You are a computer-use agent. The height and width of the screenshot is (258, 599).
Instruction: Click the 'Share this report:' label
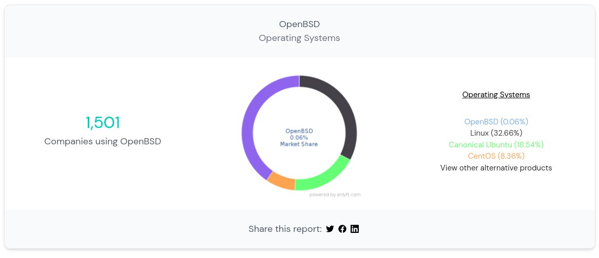point(285,229)
